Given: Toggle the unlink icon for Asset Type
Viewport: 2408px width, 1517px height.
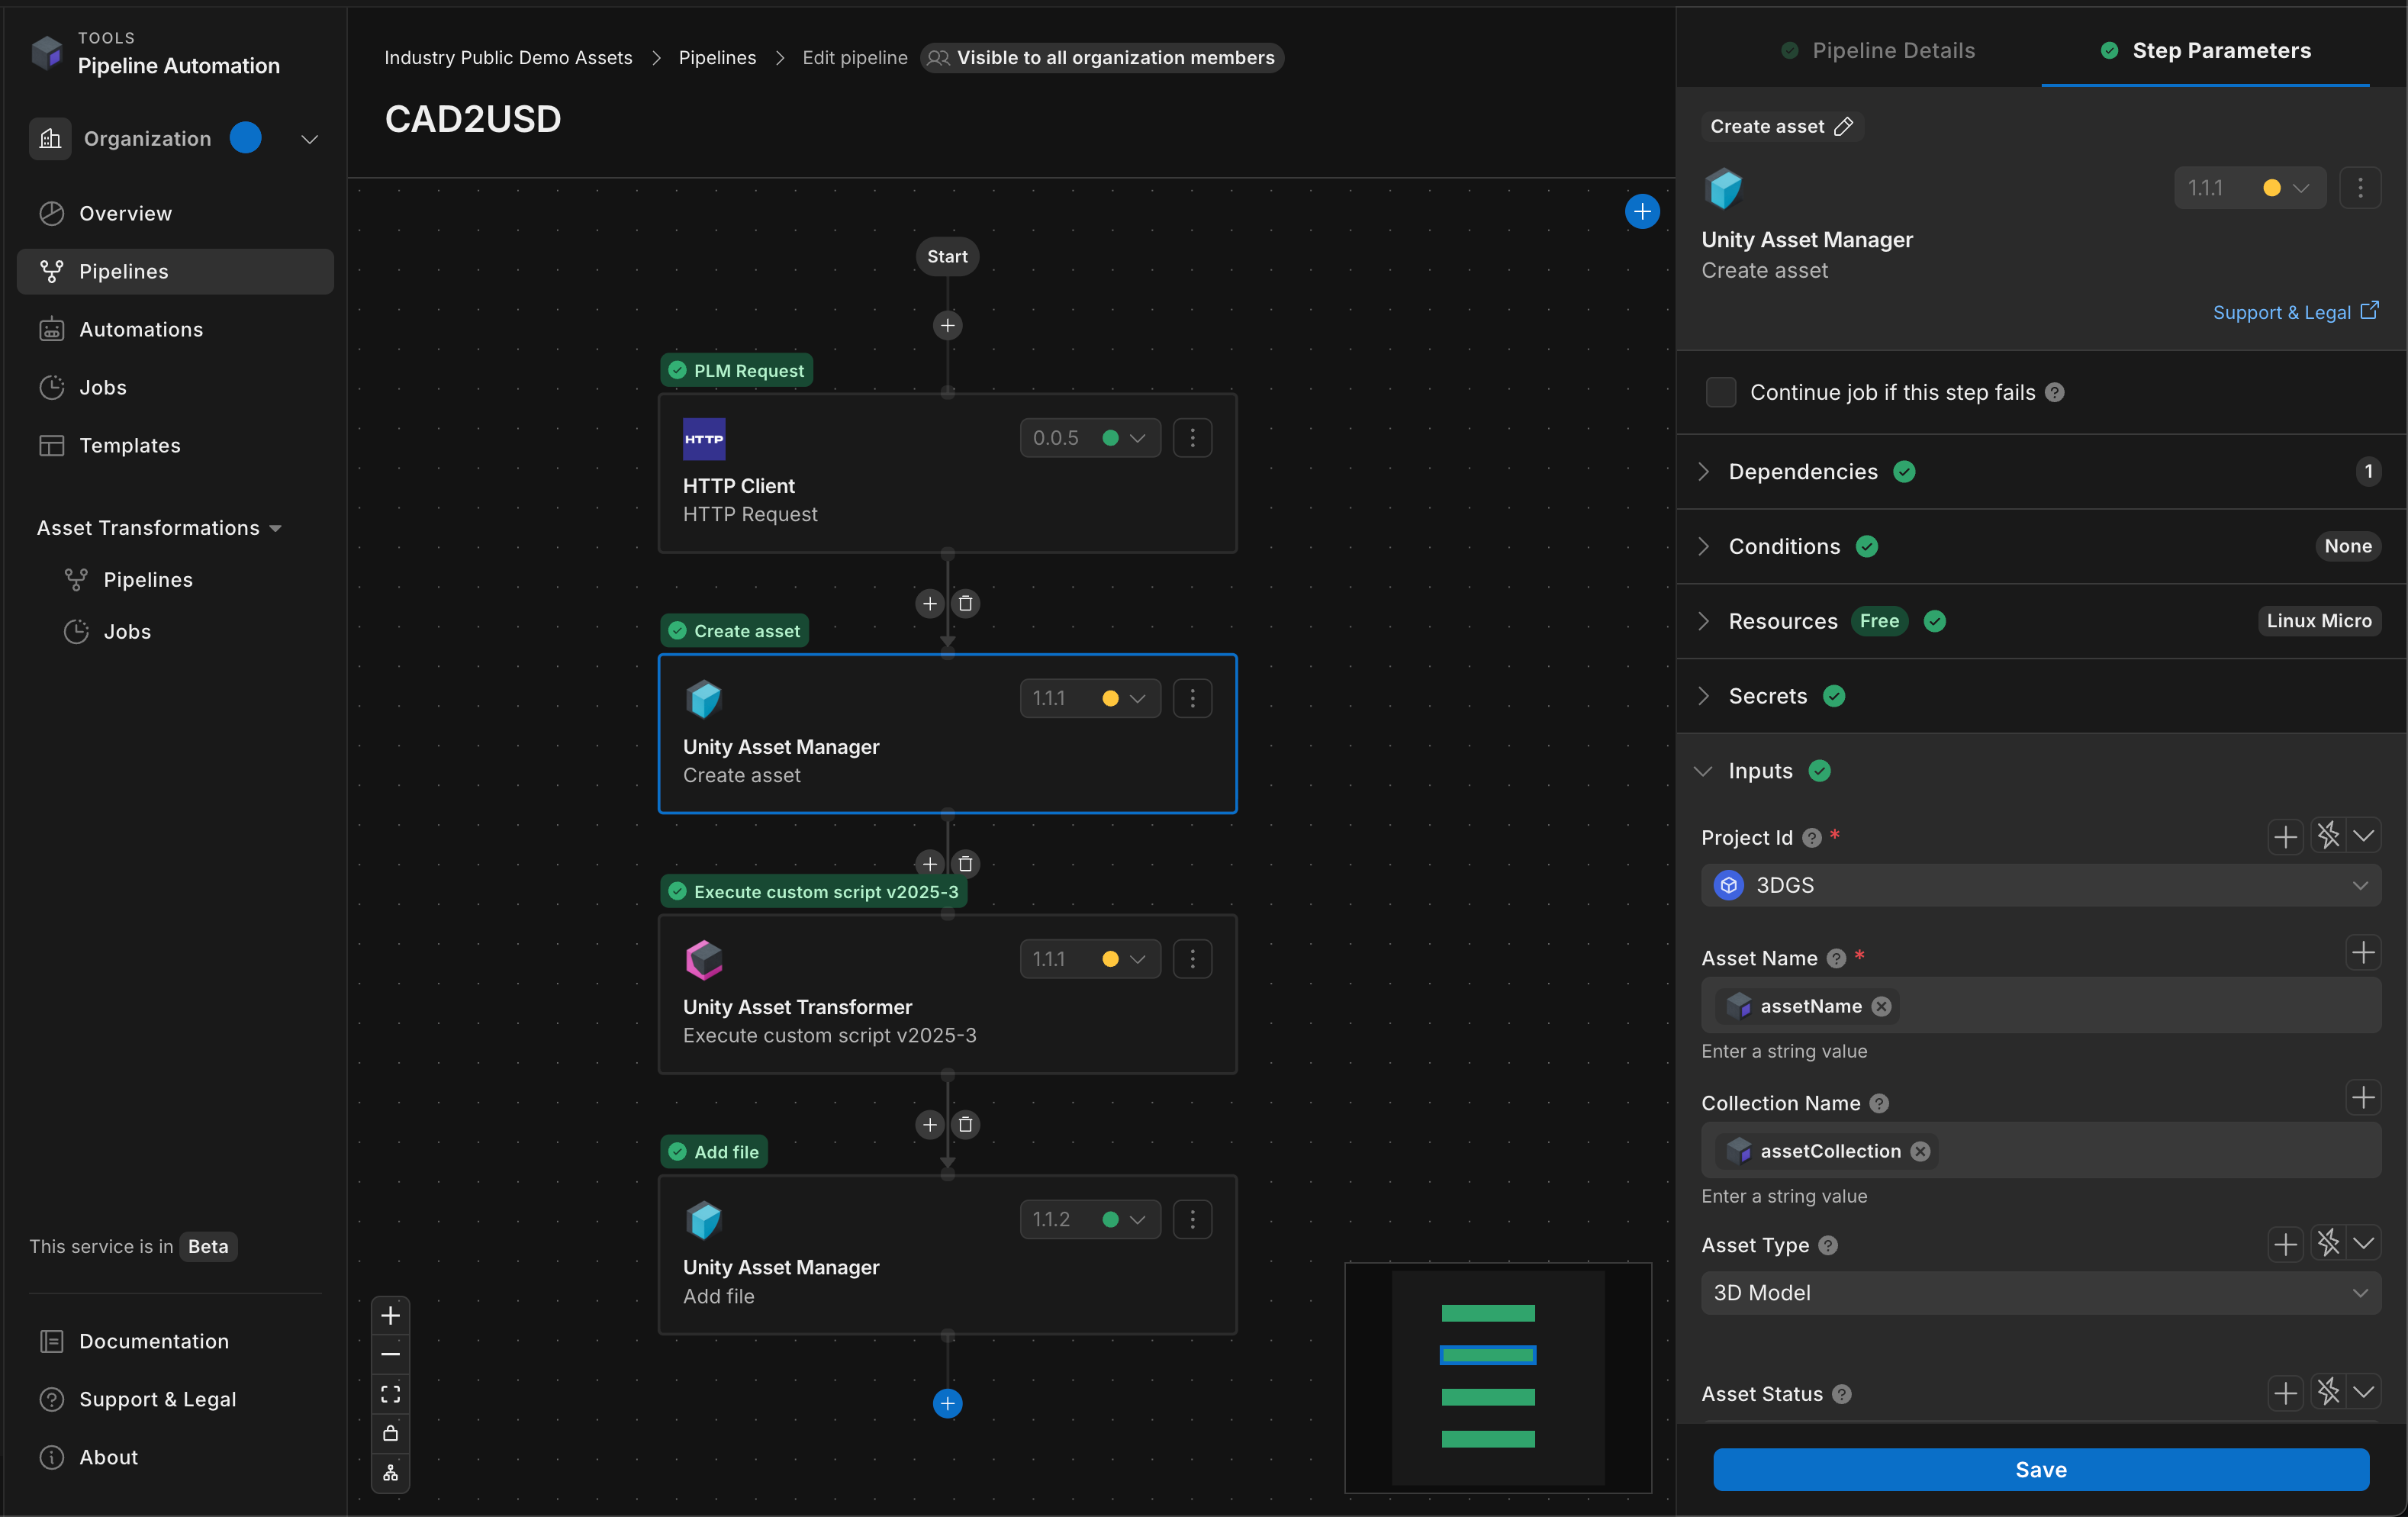Looking at the screenshot, I should click(2328, 1243).
